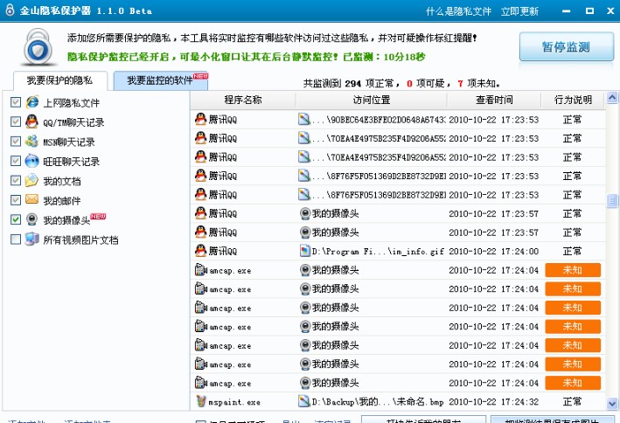Uncheck the 我的摄像头 checkbox
The image size is (620, 423).
click(x=16, y=219)
